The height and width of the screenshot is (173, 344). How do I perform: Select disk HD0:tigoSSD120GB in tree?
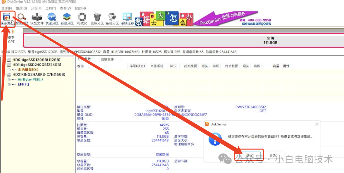click(x=36, y=59)
